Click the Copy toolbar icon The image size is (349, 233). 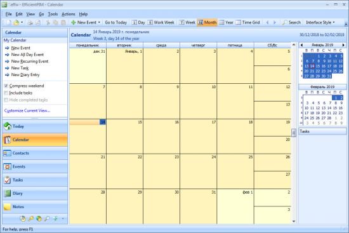click(55, 22)
